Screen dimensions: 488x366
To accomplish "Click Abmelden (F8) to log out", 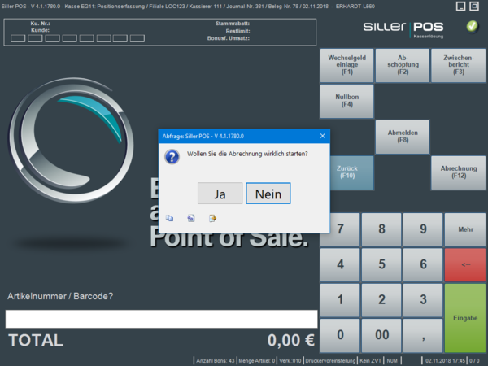I will tap(403, 137).
